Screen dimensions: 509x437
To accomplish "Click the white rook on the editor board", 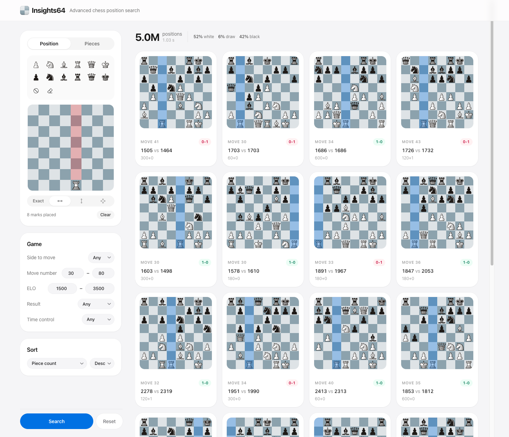I will click(x=76, y=185).
